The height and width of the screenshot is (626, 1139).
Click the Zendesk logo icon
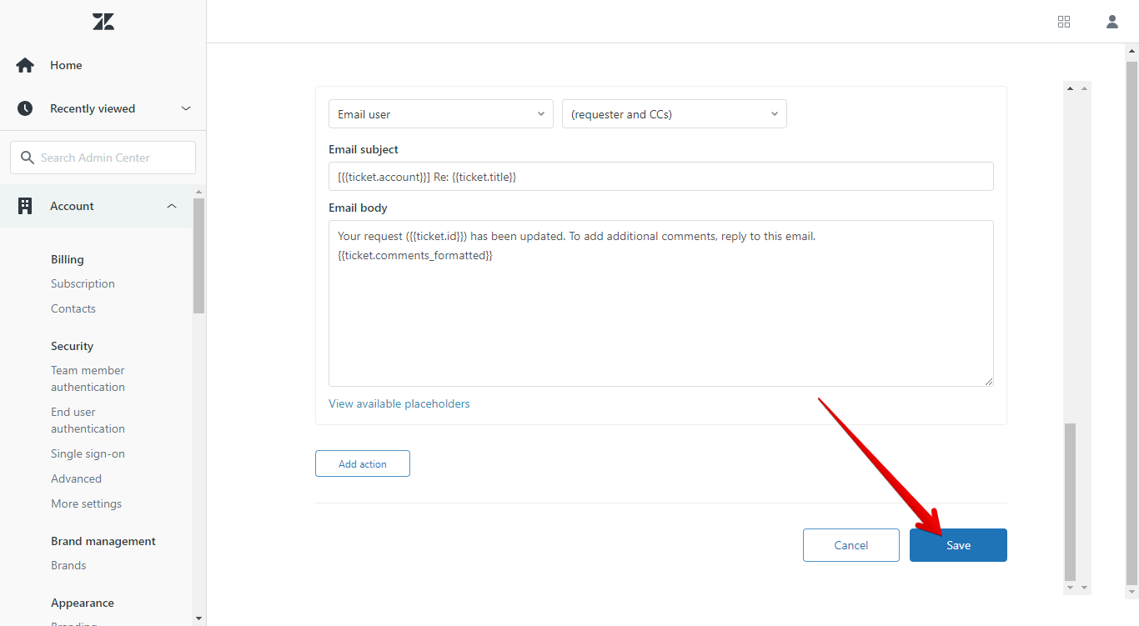(103, 22)
